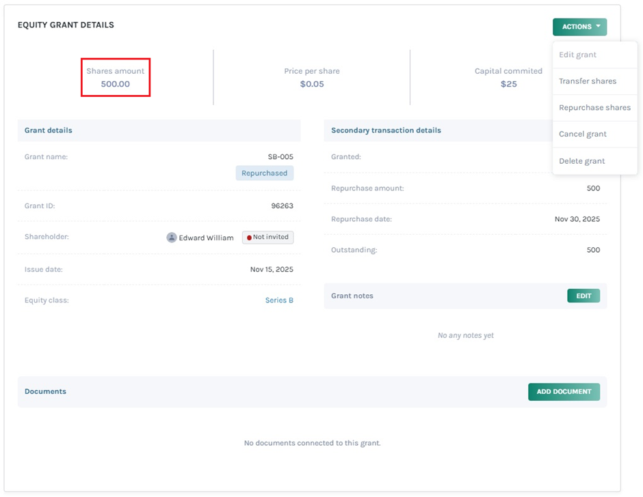
Task: Click shareholder name Edward William
Action: (x=206, y=238)
